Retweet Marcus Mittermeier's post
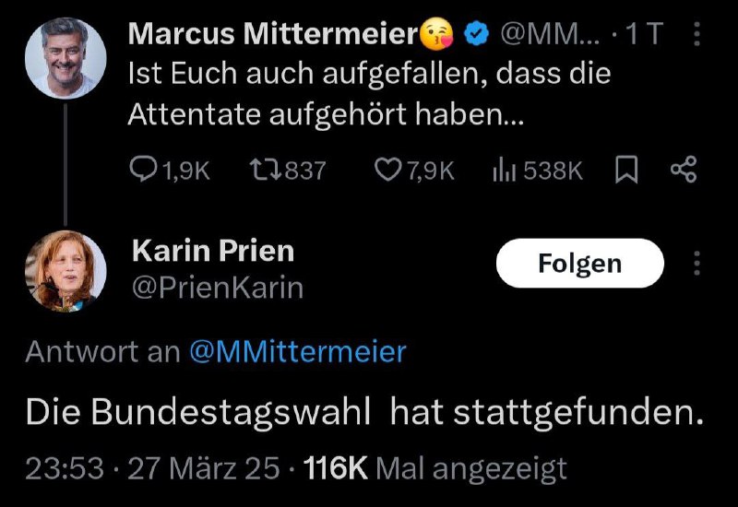 267,170
